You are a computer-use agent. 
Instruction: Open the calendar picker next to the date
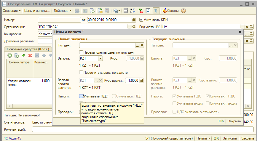134,20
